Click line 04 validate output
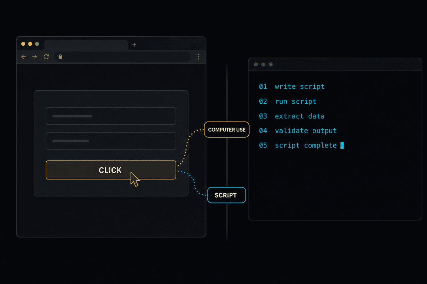 click(x=298, y=131)
